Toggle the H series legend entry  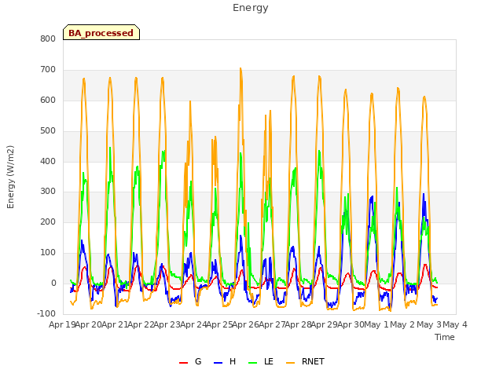[225, 361]
